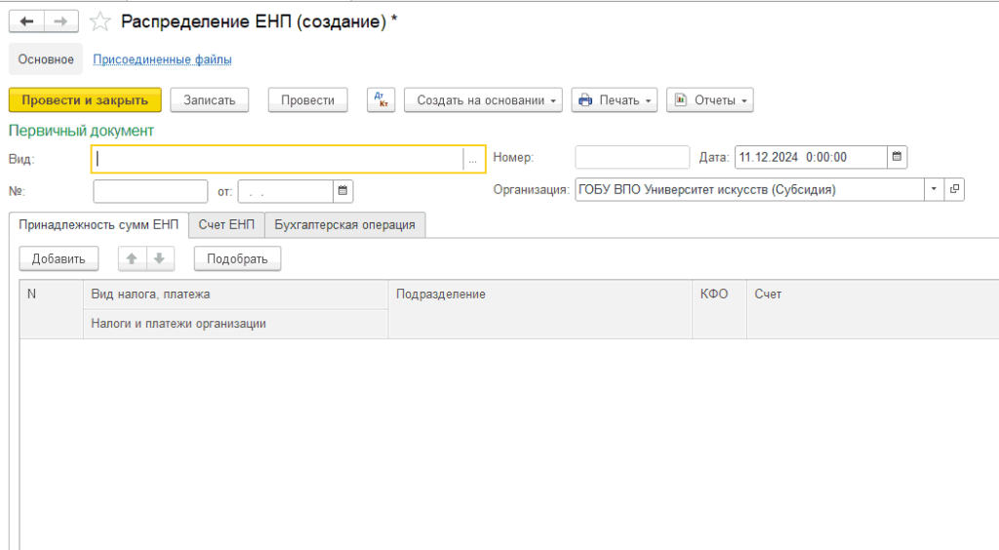Expand the Печать menu
The height and width of the screenshot is (550, 999).
(x=615, y=99)
